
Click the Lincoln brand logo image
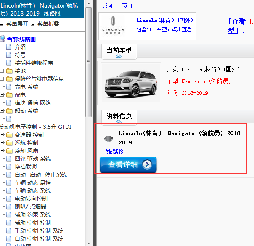[113, 26]
